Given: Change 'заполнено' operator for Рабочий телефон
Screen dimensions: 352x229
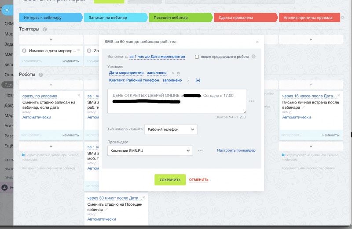Looking at the screenshot, I should (x=172, y=80).
